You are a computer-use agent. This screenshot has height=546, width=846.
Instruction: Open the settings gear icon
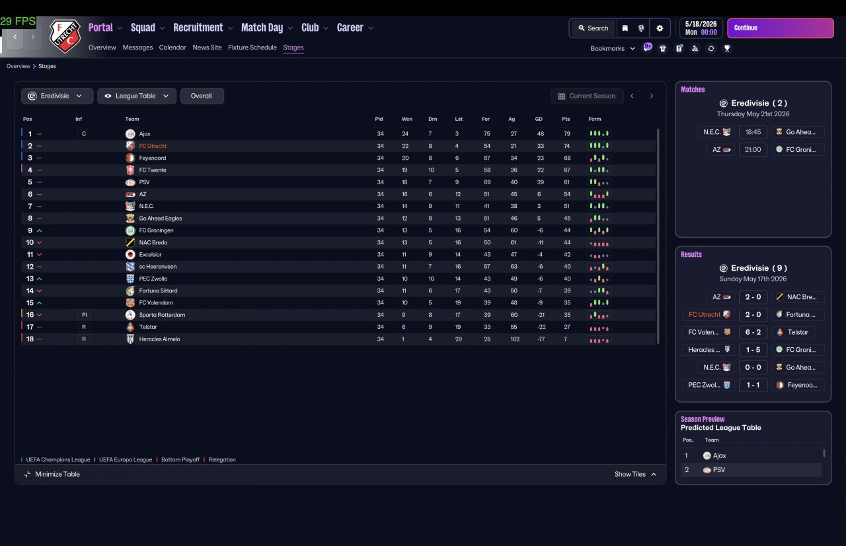(660, 28)
